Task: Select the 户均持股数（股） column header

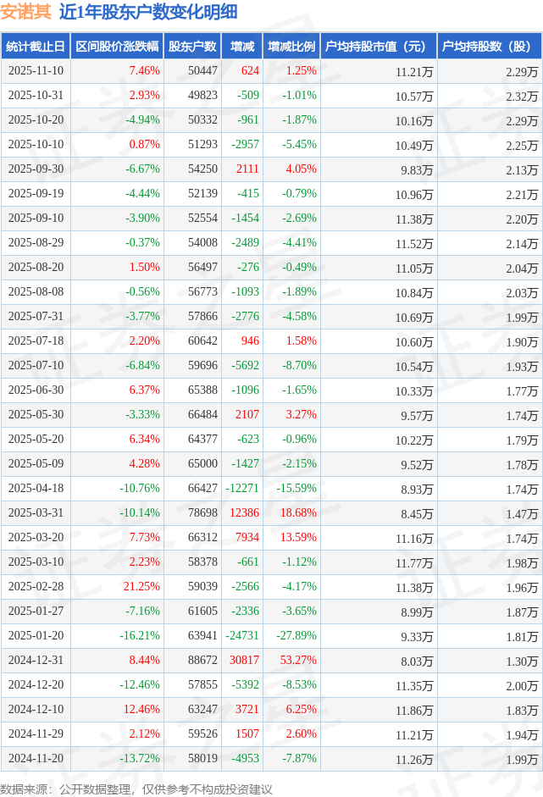Action: tap(490, 47)
